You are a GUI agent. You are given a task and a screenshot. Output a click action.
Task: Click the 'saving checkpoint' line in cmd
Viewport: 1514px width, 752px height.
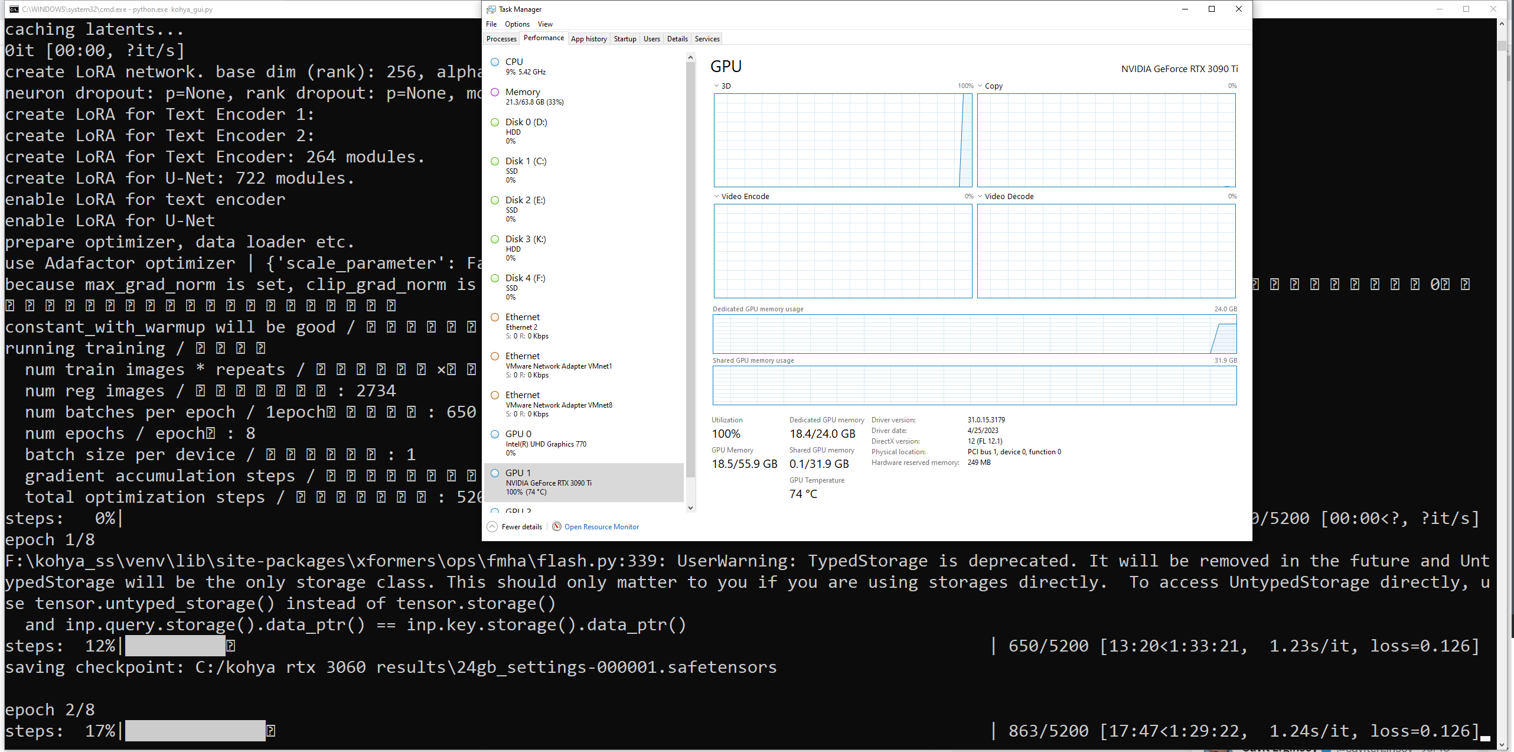391,667
